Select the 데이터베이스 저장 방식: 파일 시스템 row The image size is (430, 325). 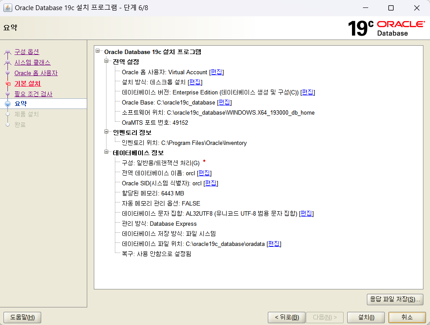coord(169,234)
